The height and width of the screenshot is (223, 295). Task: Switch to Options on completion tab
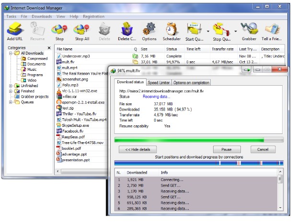tap(191, 82)
